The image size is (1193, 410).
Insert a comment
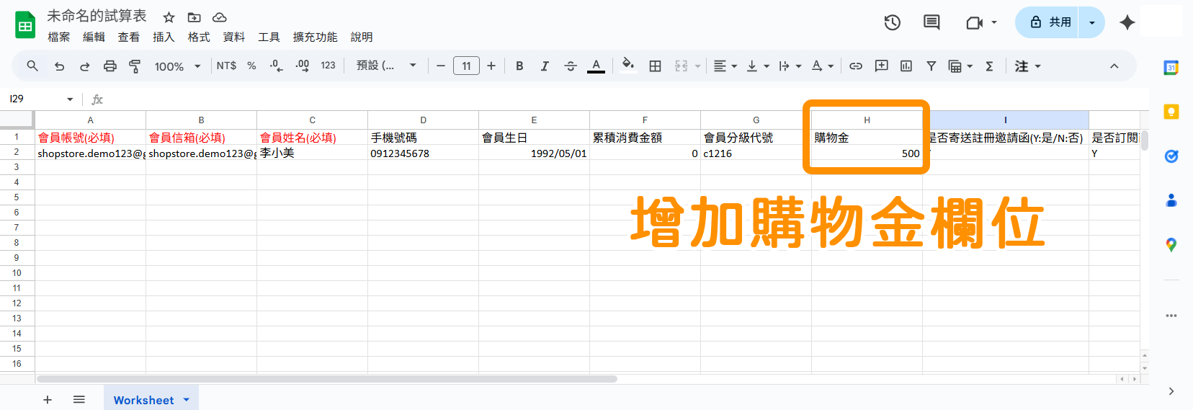881,66
